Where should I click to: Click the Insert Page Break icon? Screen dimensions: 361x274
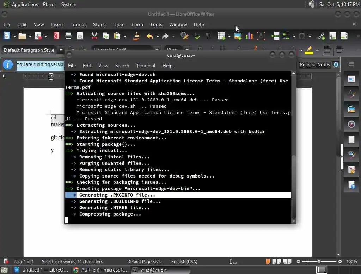pyautogui.click(x=275, y=36)
